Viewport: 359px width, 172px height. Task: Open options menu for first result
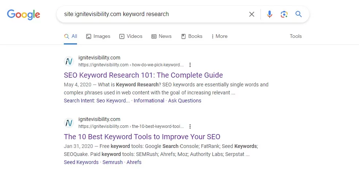point(190,65)
